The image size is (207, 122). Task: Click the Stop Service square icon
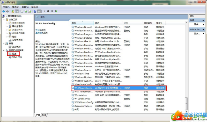click(x=48, y=11)
